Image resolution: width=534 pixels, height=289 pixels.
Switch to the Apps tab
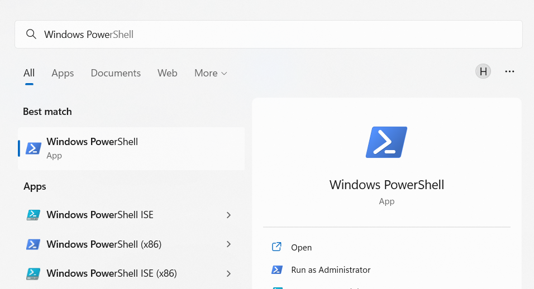[63, 73]
